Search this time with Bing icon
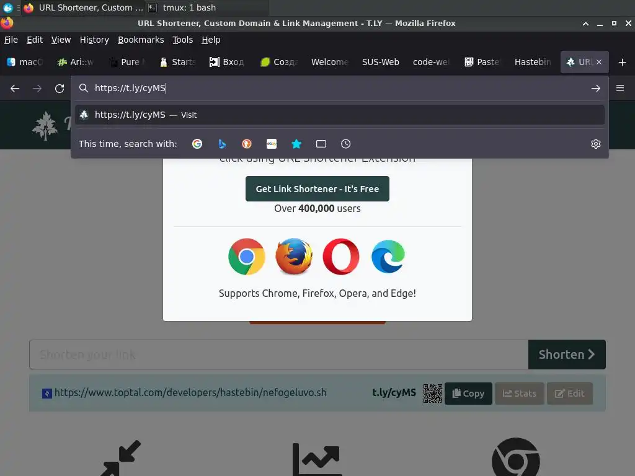This screenshot has height=476, width=635. 222,144
